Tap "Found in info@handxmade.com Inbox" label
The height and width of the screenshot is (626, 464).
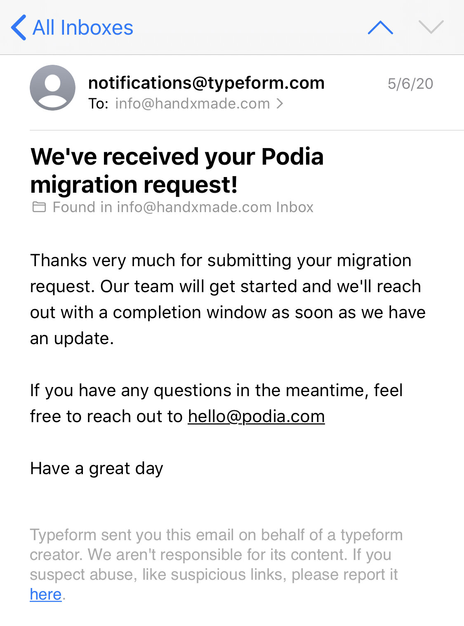(x=183, y=207)
